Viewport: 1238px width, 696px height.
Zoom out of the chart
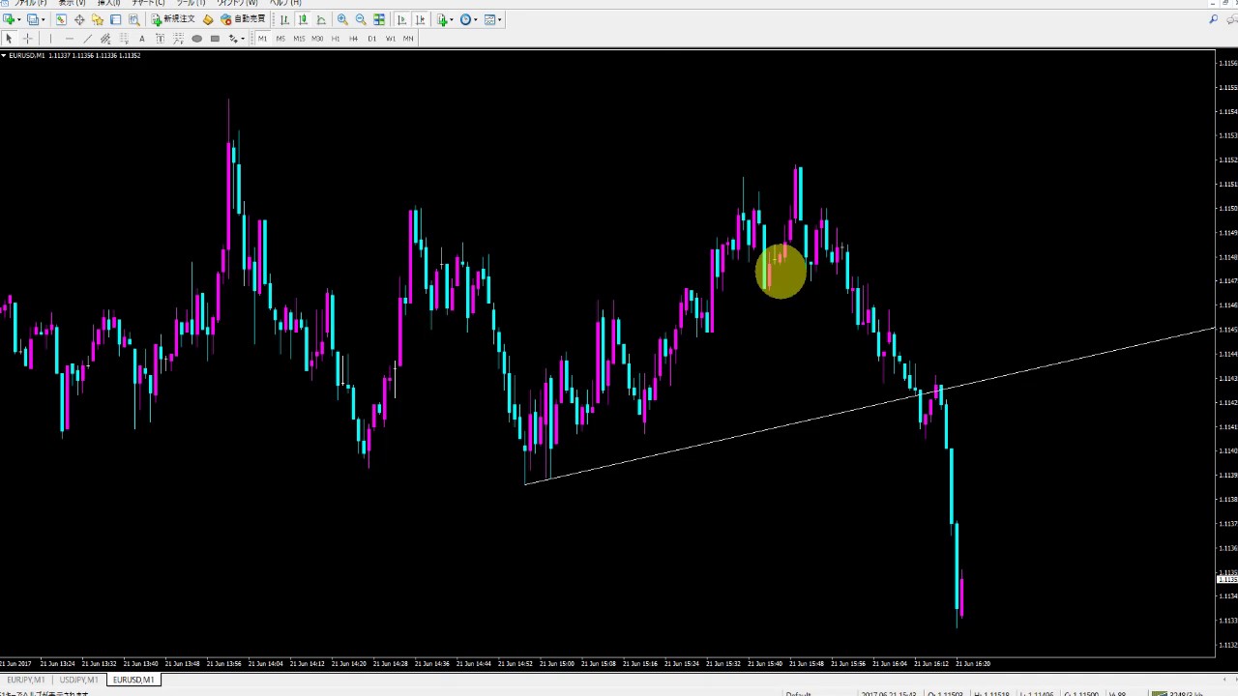pyautogui.click(x=361, y=19)
